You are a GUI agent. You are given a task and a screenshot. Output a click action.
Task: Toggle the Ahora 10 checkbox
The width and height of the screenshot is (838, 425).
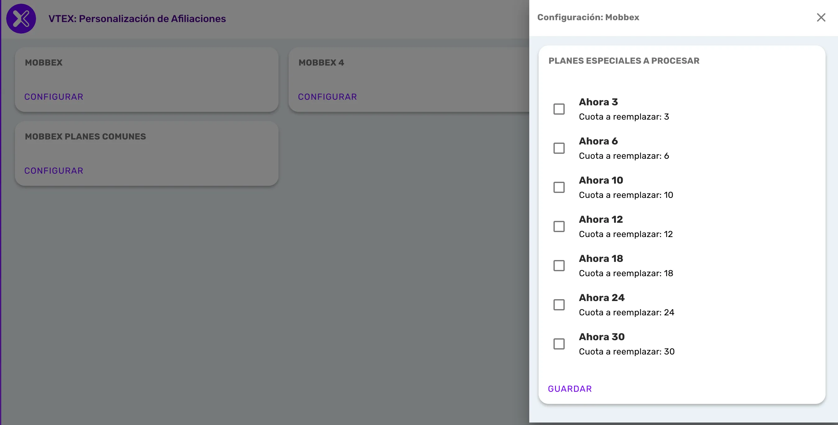559,187
